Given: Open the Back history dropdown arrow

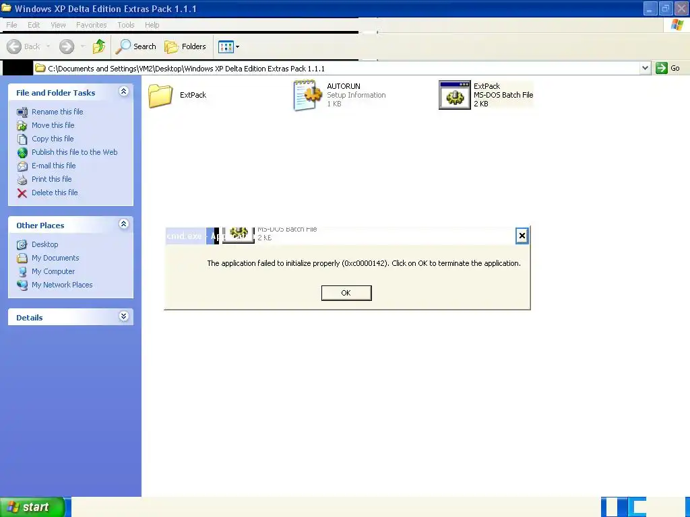Looking at the screenshot, I should (x=48, y=46).
